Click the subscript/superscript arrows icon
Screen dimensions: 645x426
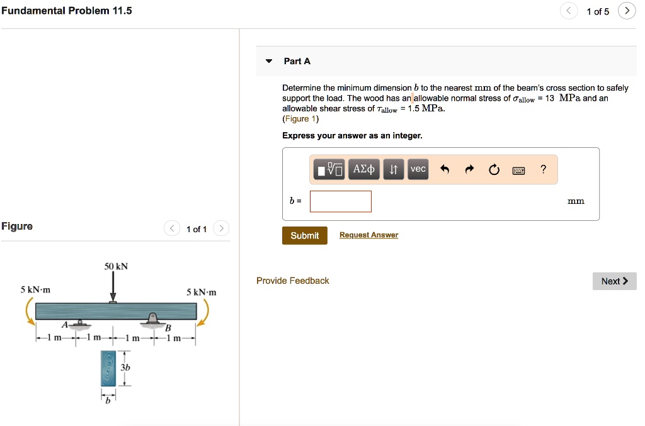[x=393, y=169]
